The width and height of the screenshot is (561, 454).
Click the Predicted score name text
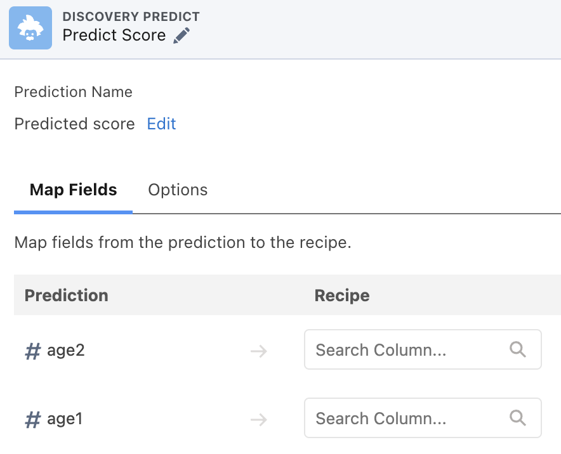74,124
